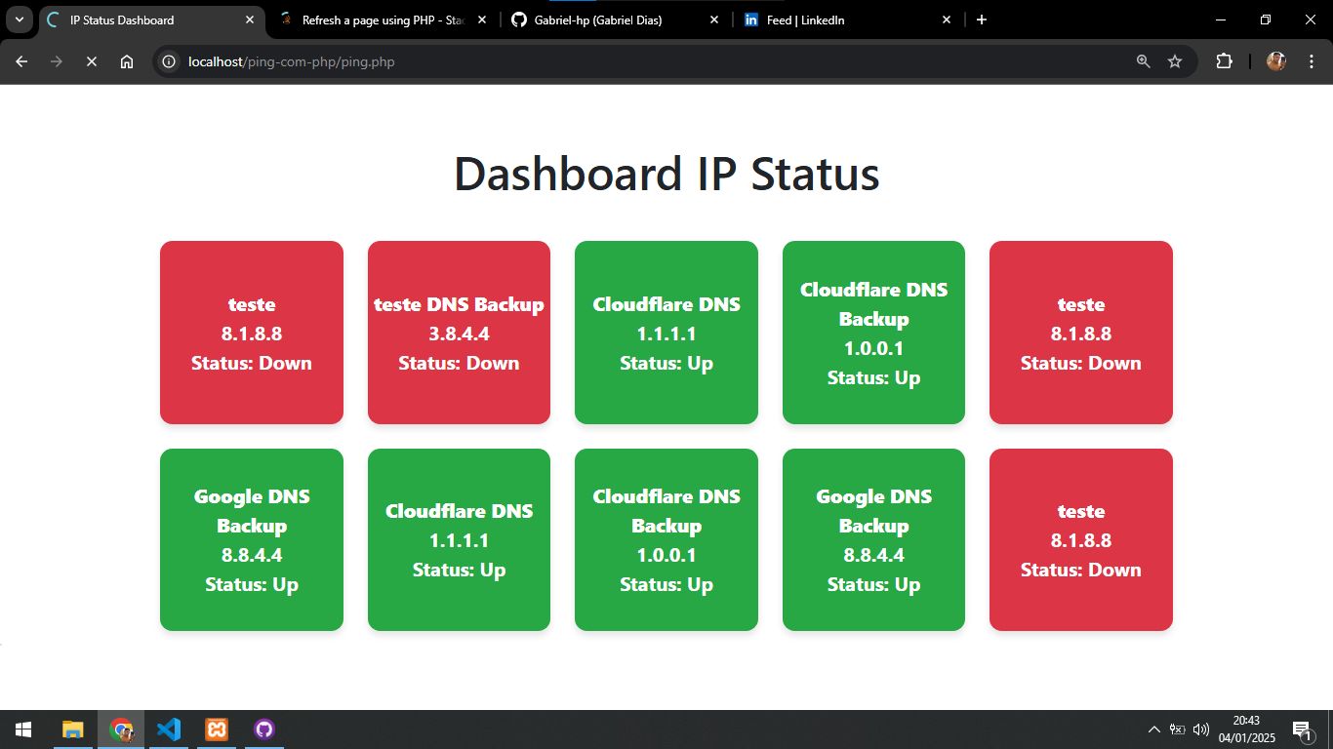Expand the tab search dropdown arrow

[x=19, y=20]
